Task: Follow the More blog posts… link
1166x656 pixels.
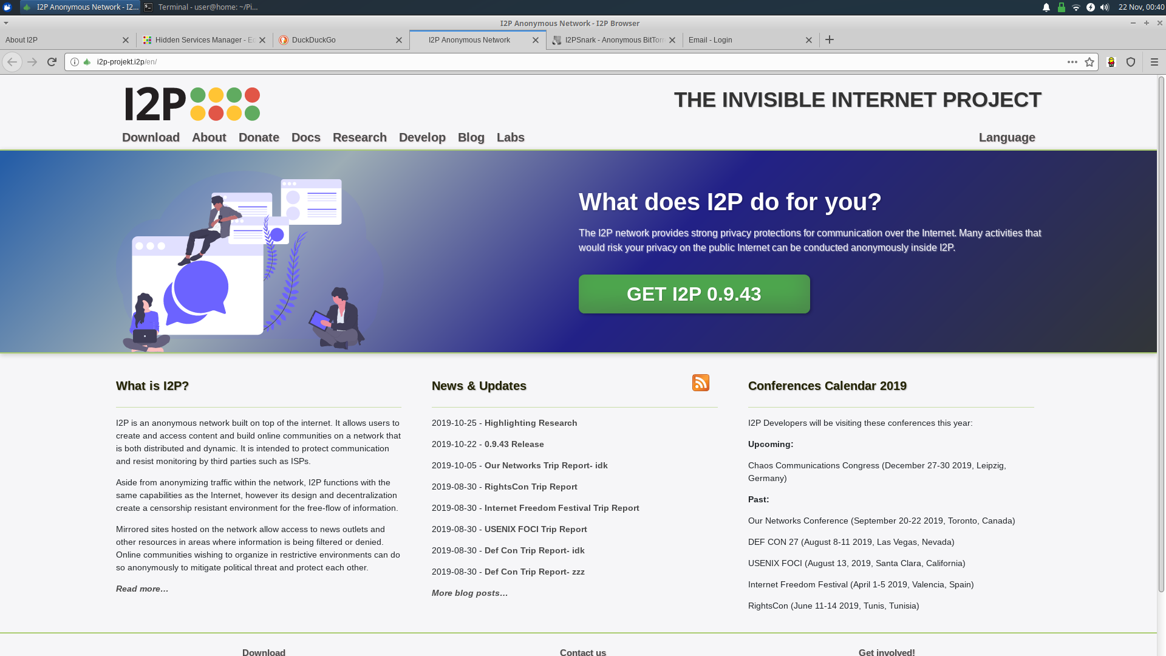Action: 469,593
